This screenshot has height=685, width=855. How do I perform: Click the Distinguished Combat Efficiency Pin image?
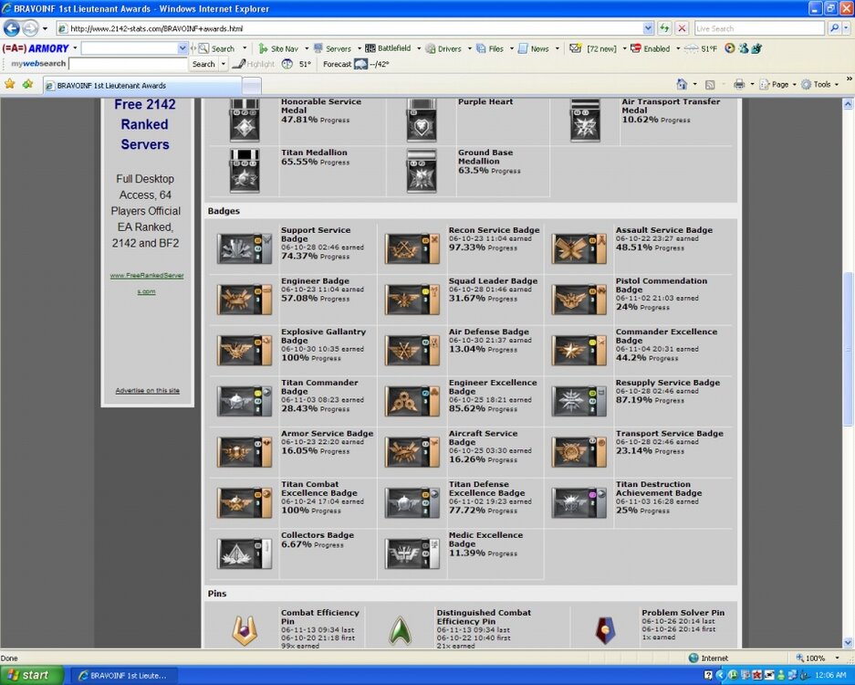[x=400, y=630]
